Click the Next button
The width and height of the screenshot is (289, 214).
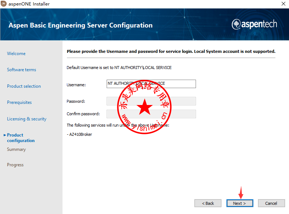(240, 203)
